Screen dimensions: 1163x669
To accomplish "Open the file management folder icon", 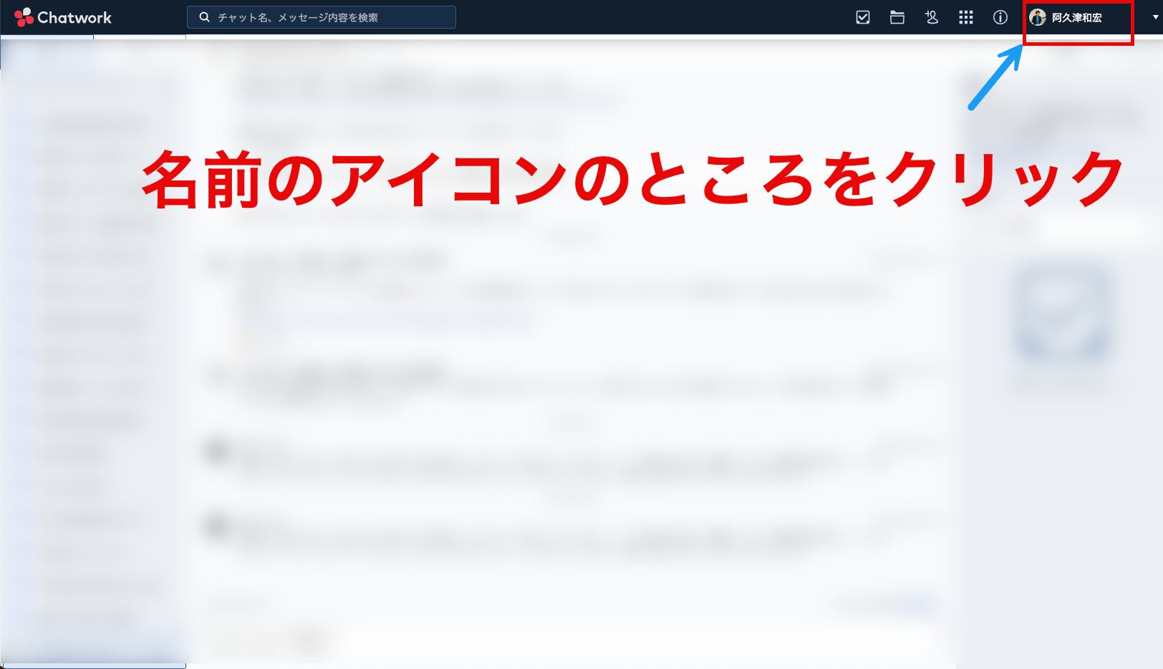I will point(897,17).
